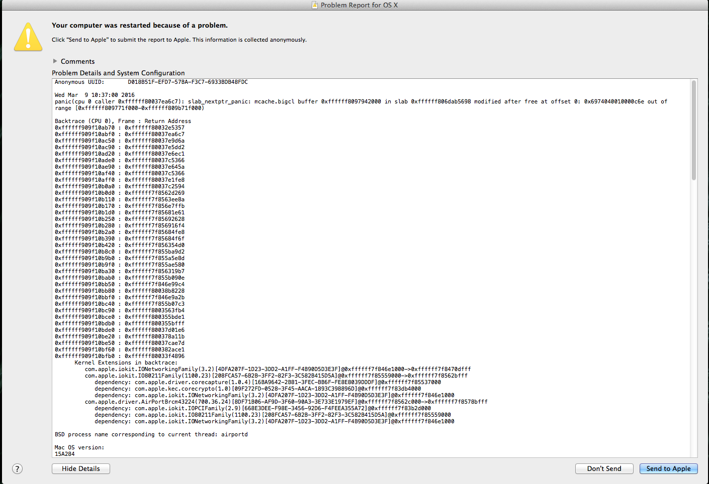Click the "BSD process name" line showing airportd

151,434
